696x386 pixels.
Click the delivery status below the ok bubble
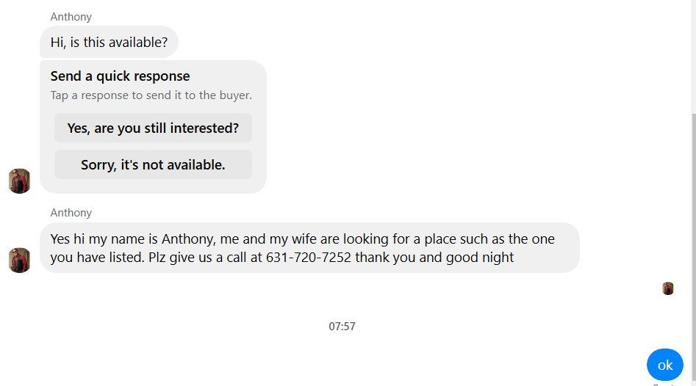point(664,385)
